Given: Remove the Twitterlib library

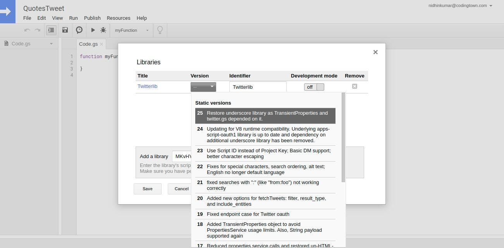Looking at the screenshot, I should click(354, 86).
